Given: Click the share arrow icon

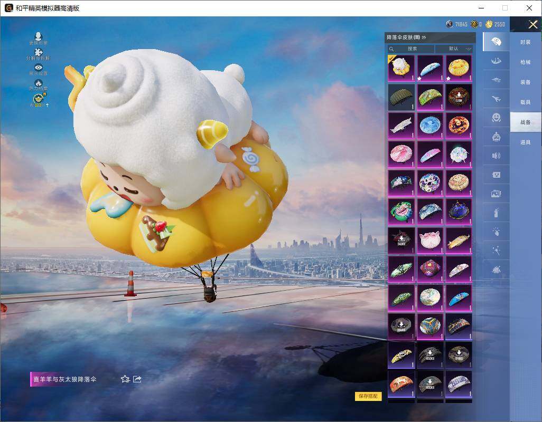Looking at the screenshot, I should (x=137, y=379).
